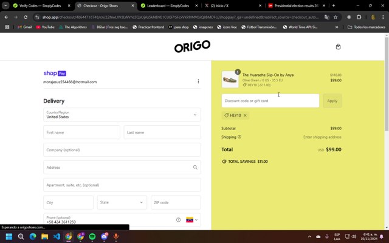Open the Gmail bookmark
This screenshot has height=243, width=389.
point(24,27)
